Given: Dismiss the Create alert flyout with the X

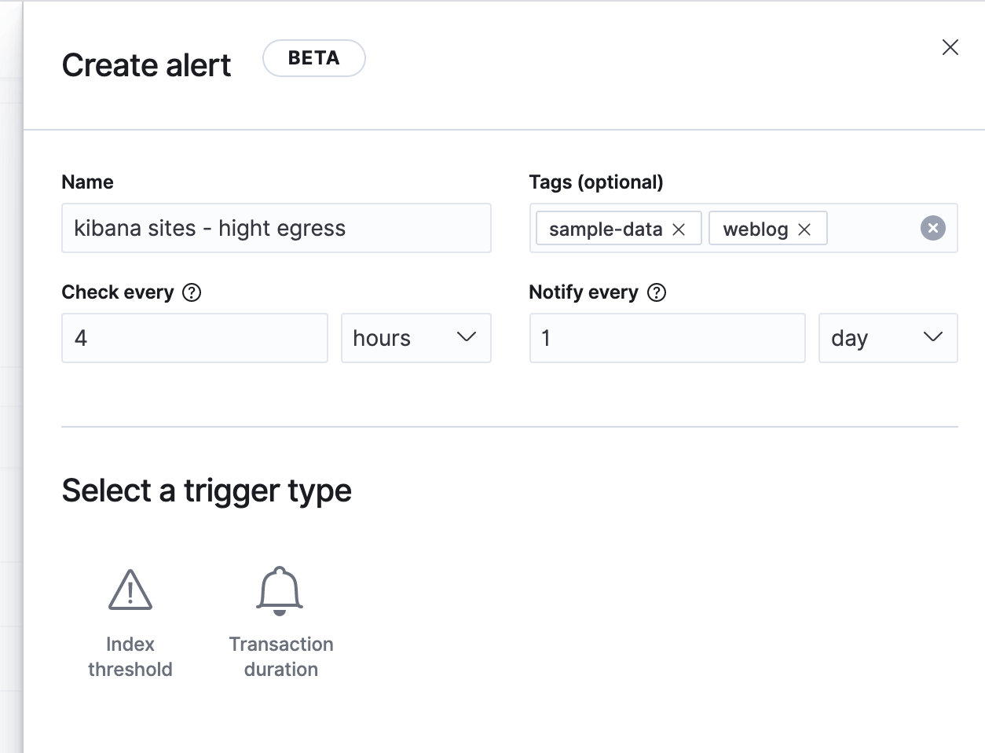Looking at the screenshot, I should (950, 47).
